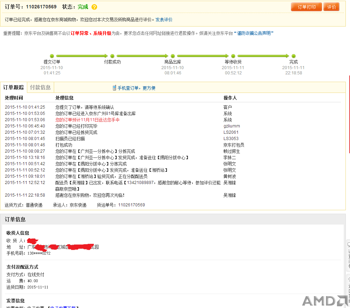350x308 pixels.
Task: Click the tracking row 您提交了订单，请等待系统确认
Action: [85, 107]
